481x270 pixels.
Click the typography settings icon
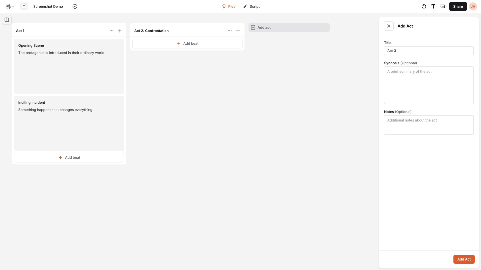[433, 6]
